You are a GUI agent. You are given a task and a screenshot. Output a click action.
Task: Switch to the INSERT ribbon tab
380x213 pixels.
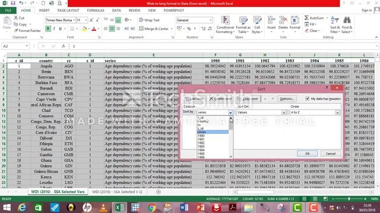point(44,11)
